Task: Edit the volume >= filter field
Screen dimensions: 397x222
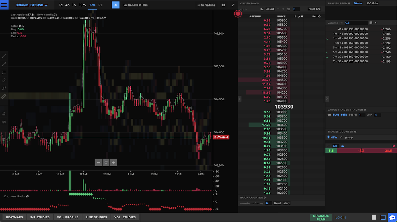Action: 356,23
